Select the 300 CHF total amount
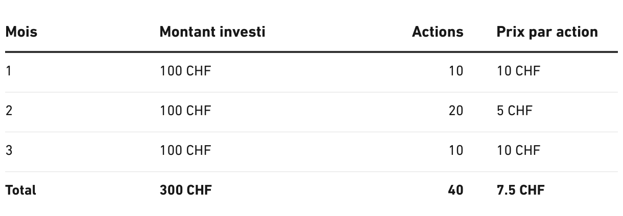The width and height of the screenshot is (623, 216). pos(185,190)
